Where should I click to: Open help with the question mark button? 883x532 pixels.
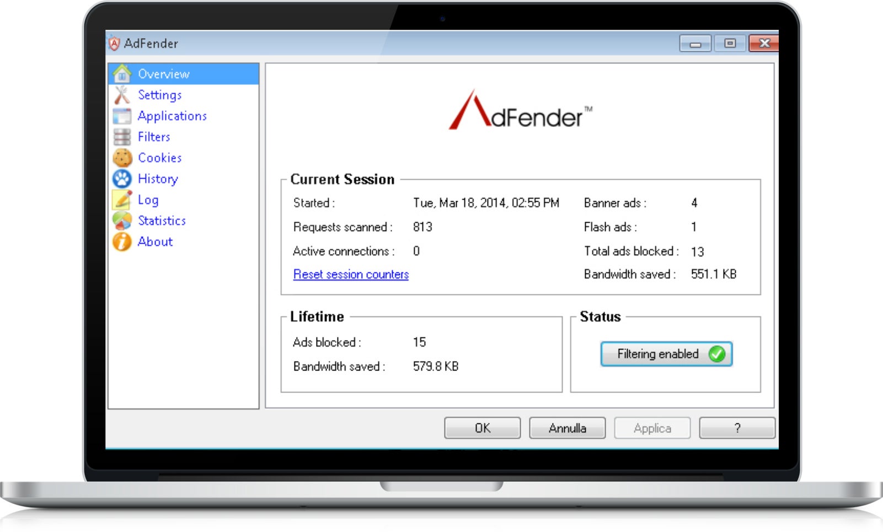pyautogui.click(x=737, y=428)
